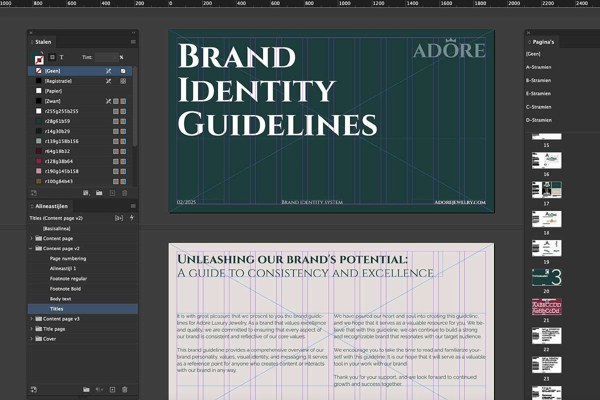Apply the Footnote regular style
Screen dimensions: 600x400
(x=82, y=278)
